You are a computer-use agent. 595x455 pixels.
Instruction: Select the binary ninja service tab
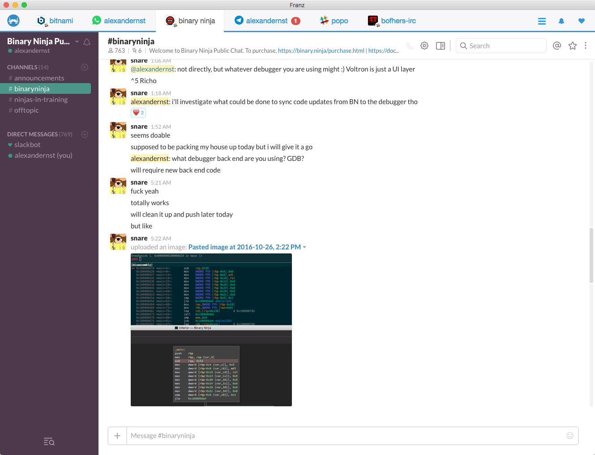[x=190, y=21]
